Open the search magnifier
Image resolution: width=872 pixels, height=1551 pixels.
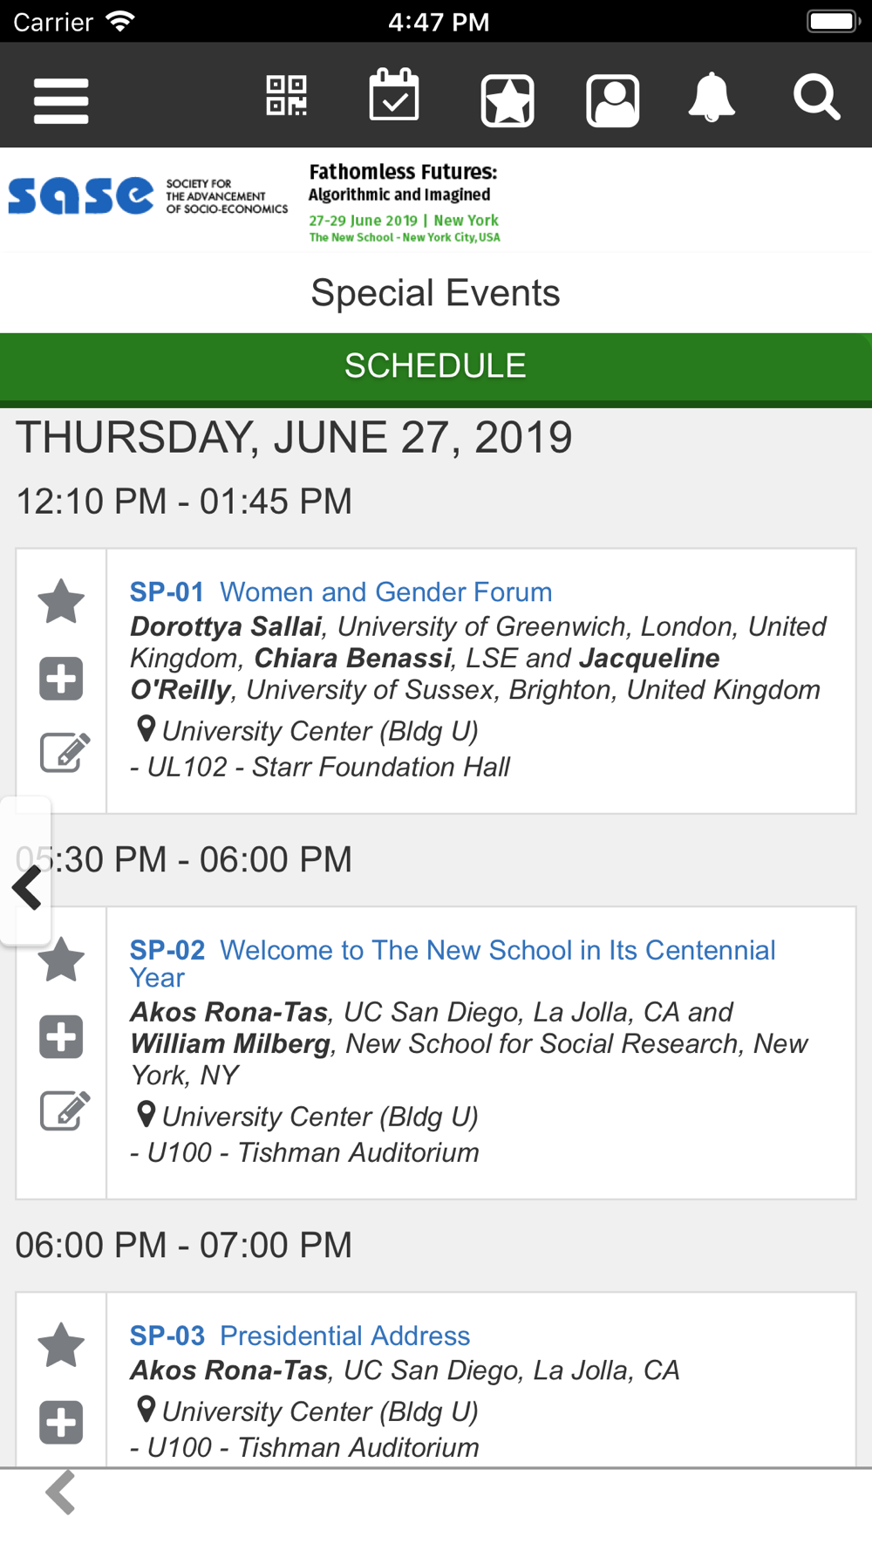point(817,97)
